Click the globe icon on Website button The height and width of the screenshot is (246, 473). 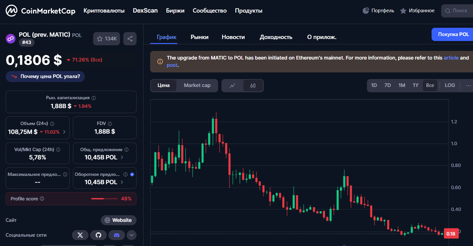pos(107,220)
